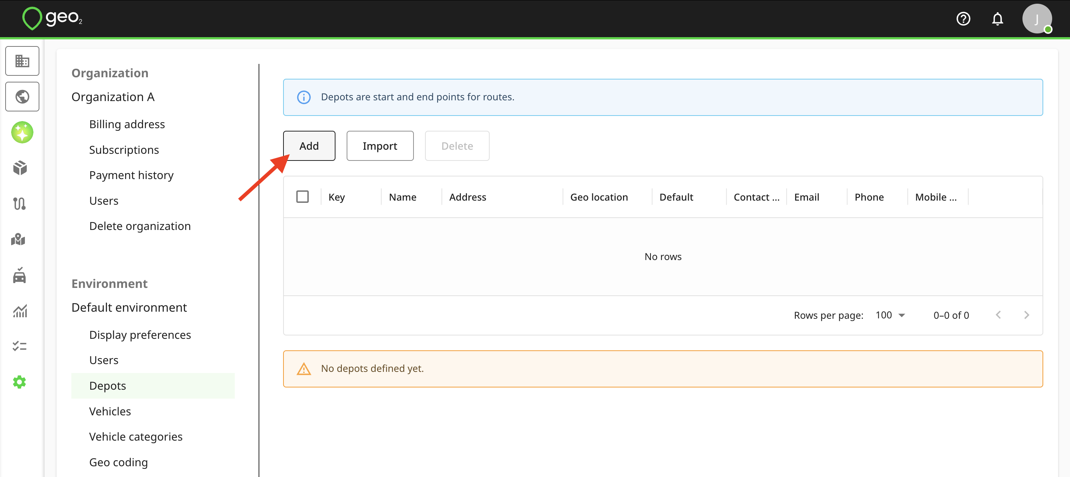The width and height of the screenshot is (1070, 477).
Task: Open Billing address settings
Action: 127,124
